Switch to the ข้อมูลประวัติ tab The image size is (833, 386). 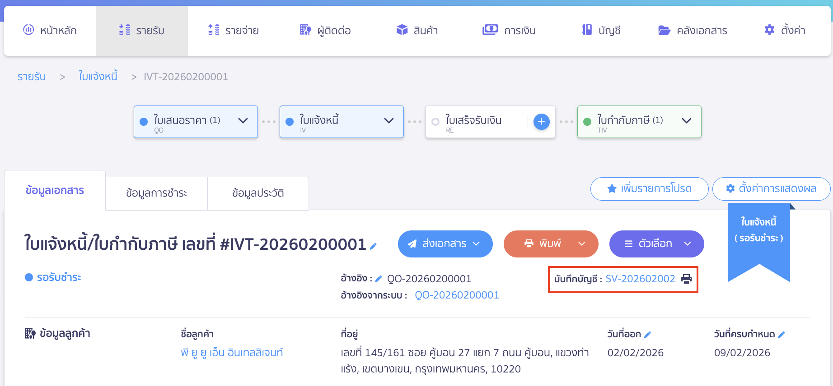(x=258, y=193)
